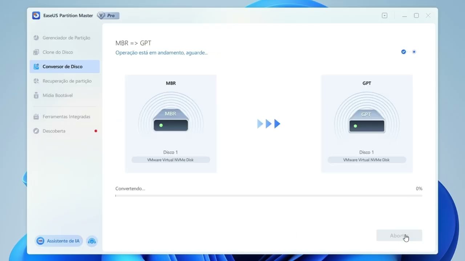This screenshot has width=465, height=261.
Task: Click the MBR card title text
Action: pyautogui.click(x=171, y=83)
